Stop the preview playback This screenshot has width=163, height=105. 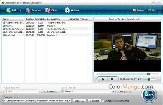(x=112, y=79)
